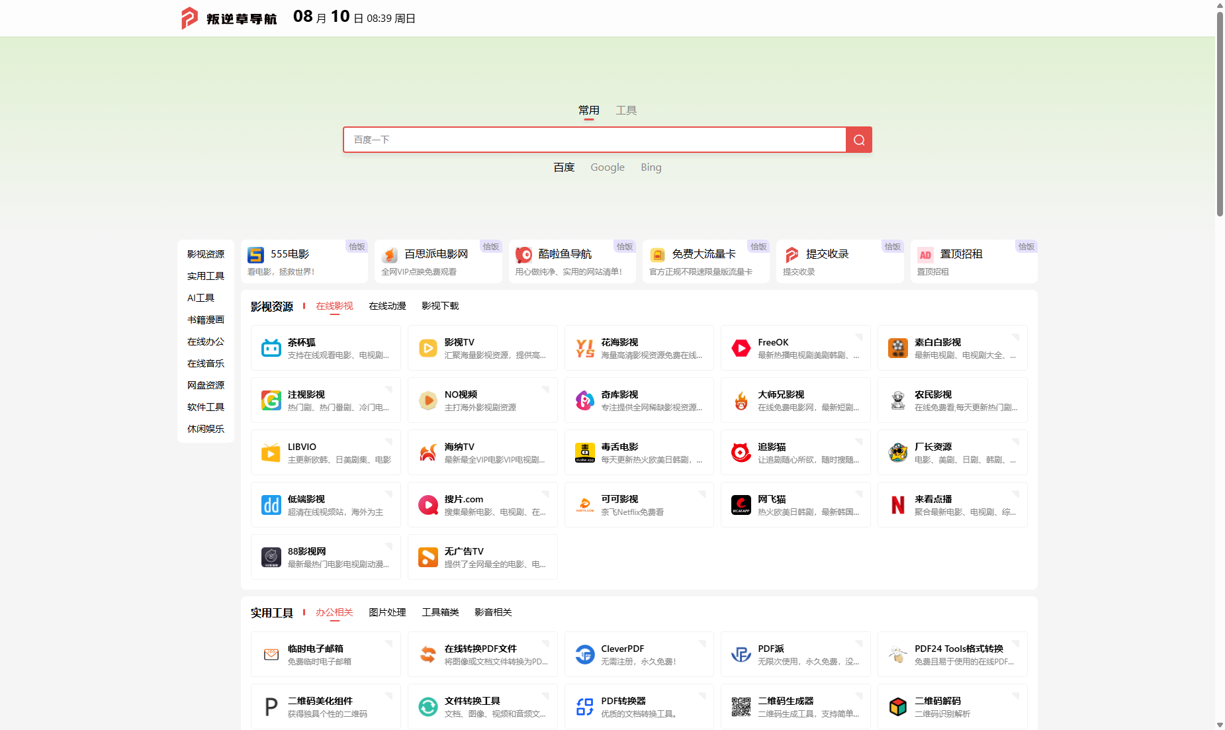Viewport: 1225px width, 730px height.
Task: Open the 酷啦鱼导航 icon
Action: (x=523, y=255)
